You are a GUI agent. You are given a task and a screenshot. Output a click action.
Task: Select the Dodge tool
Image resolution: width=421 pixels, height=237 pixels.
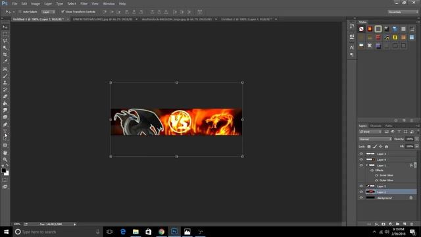5,117
